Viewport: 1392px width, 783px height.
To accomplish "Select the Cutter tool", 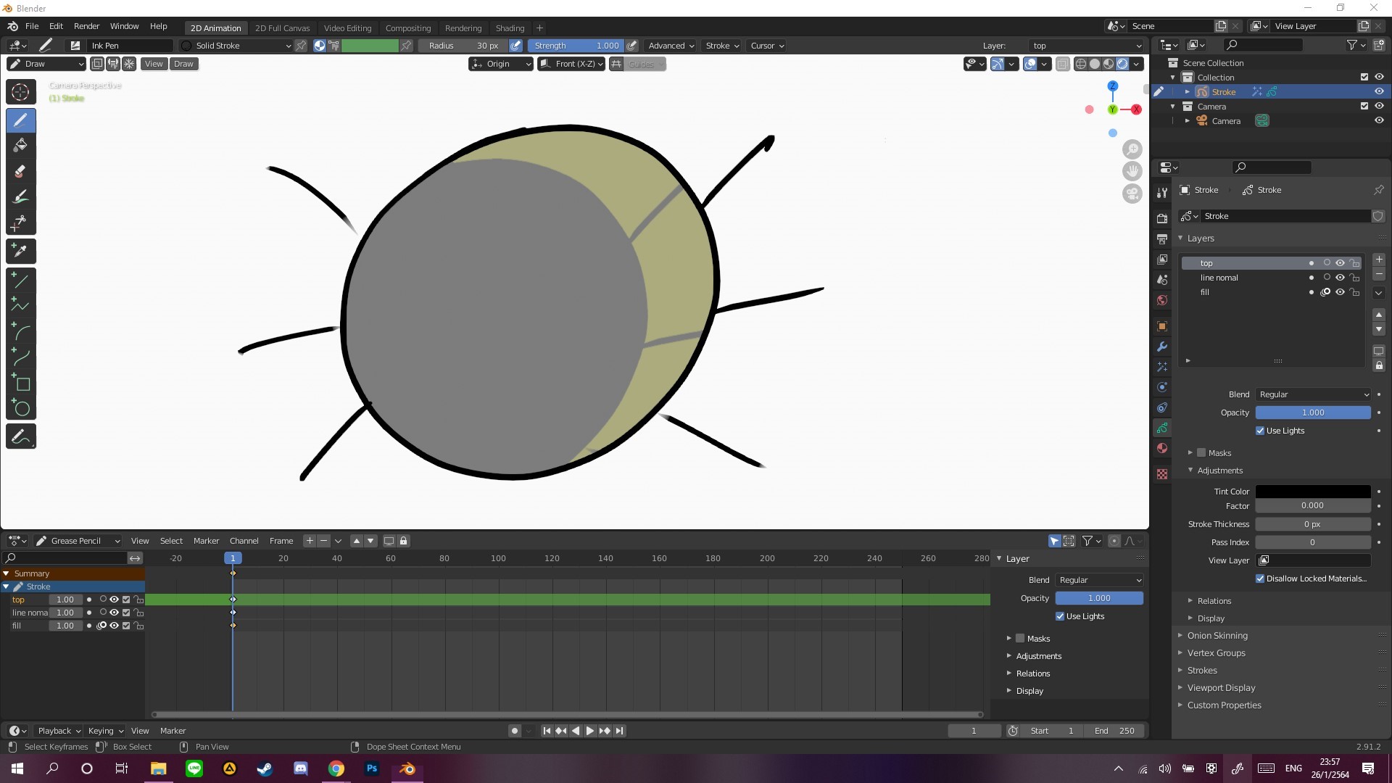I will pyautogui.click(x=21, y=223).
